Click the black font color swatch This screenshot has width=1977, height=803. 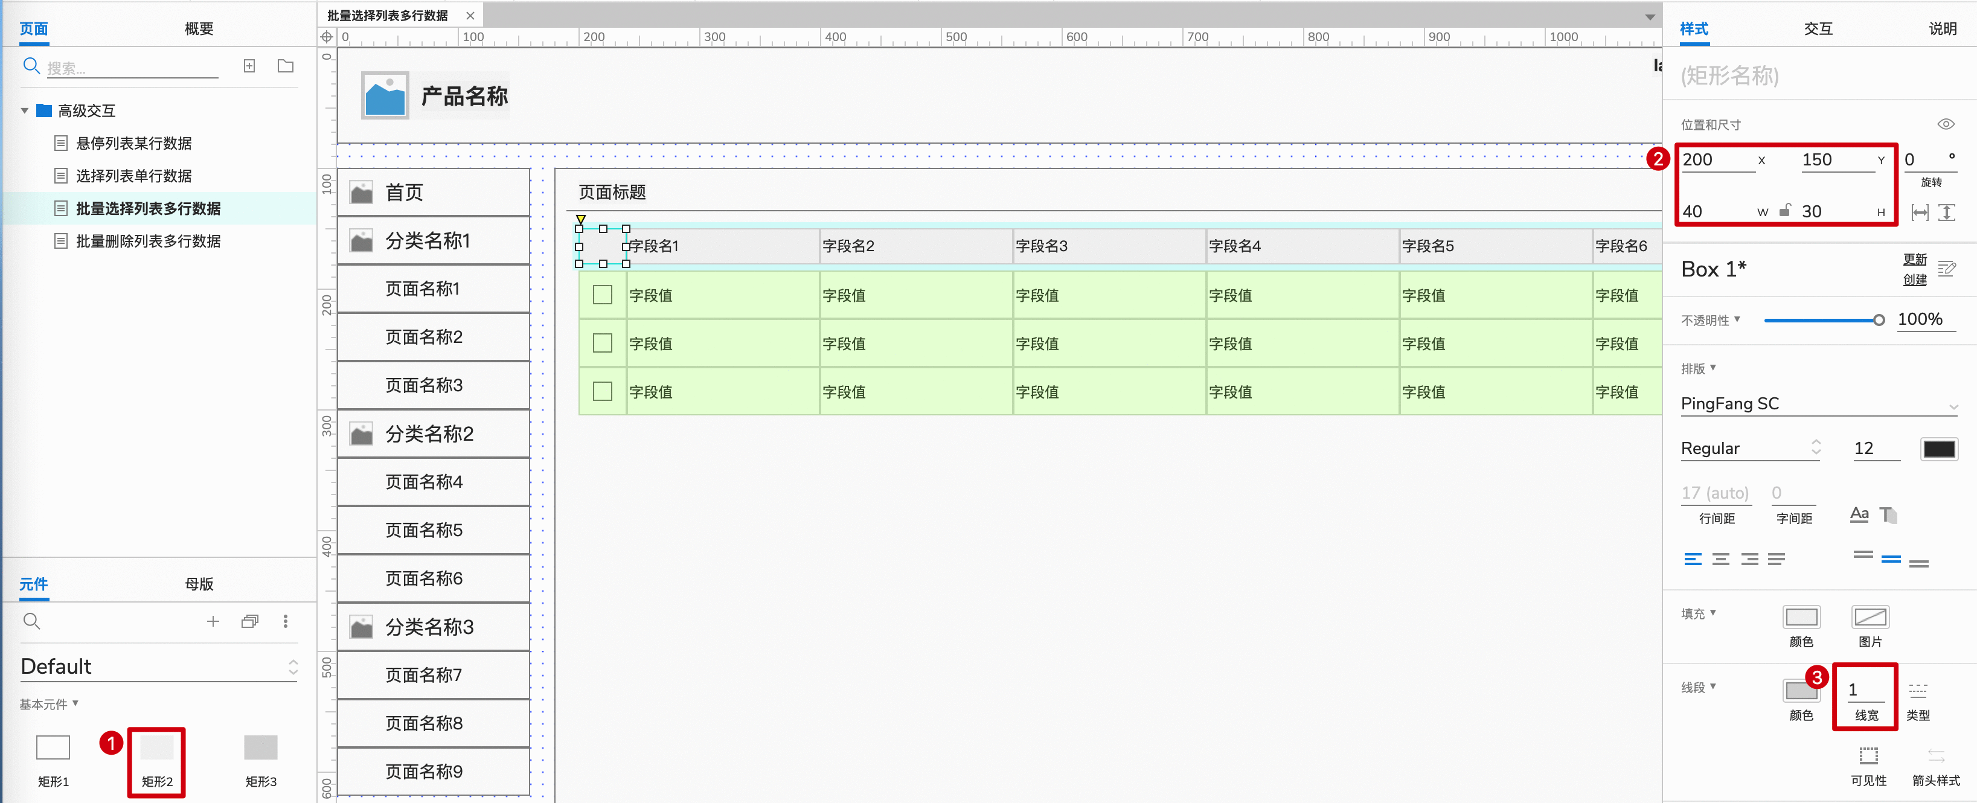coord(1938,449)
